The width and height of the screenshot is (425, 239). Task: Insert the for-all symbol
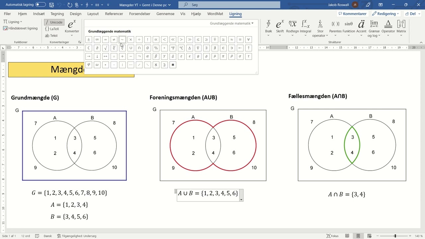248,40
